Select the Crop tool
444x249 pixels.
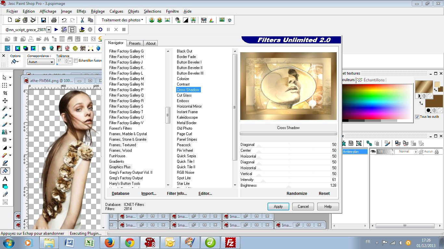point(5,93)
